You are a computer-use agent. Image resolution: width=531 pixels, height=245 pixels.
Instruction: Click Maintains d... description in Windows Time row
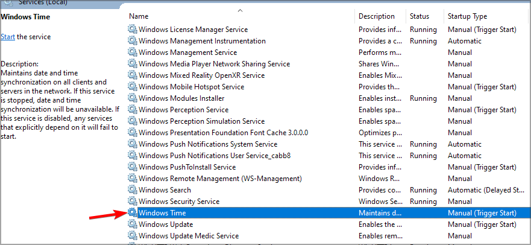click(380, 213)
